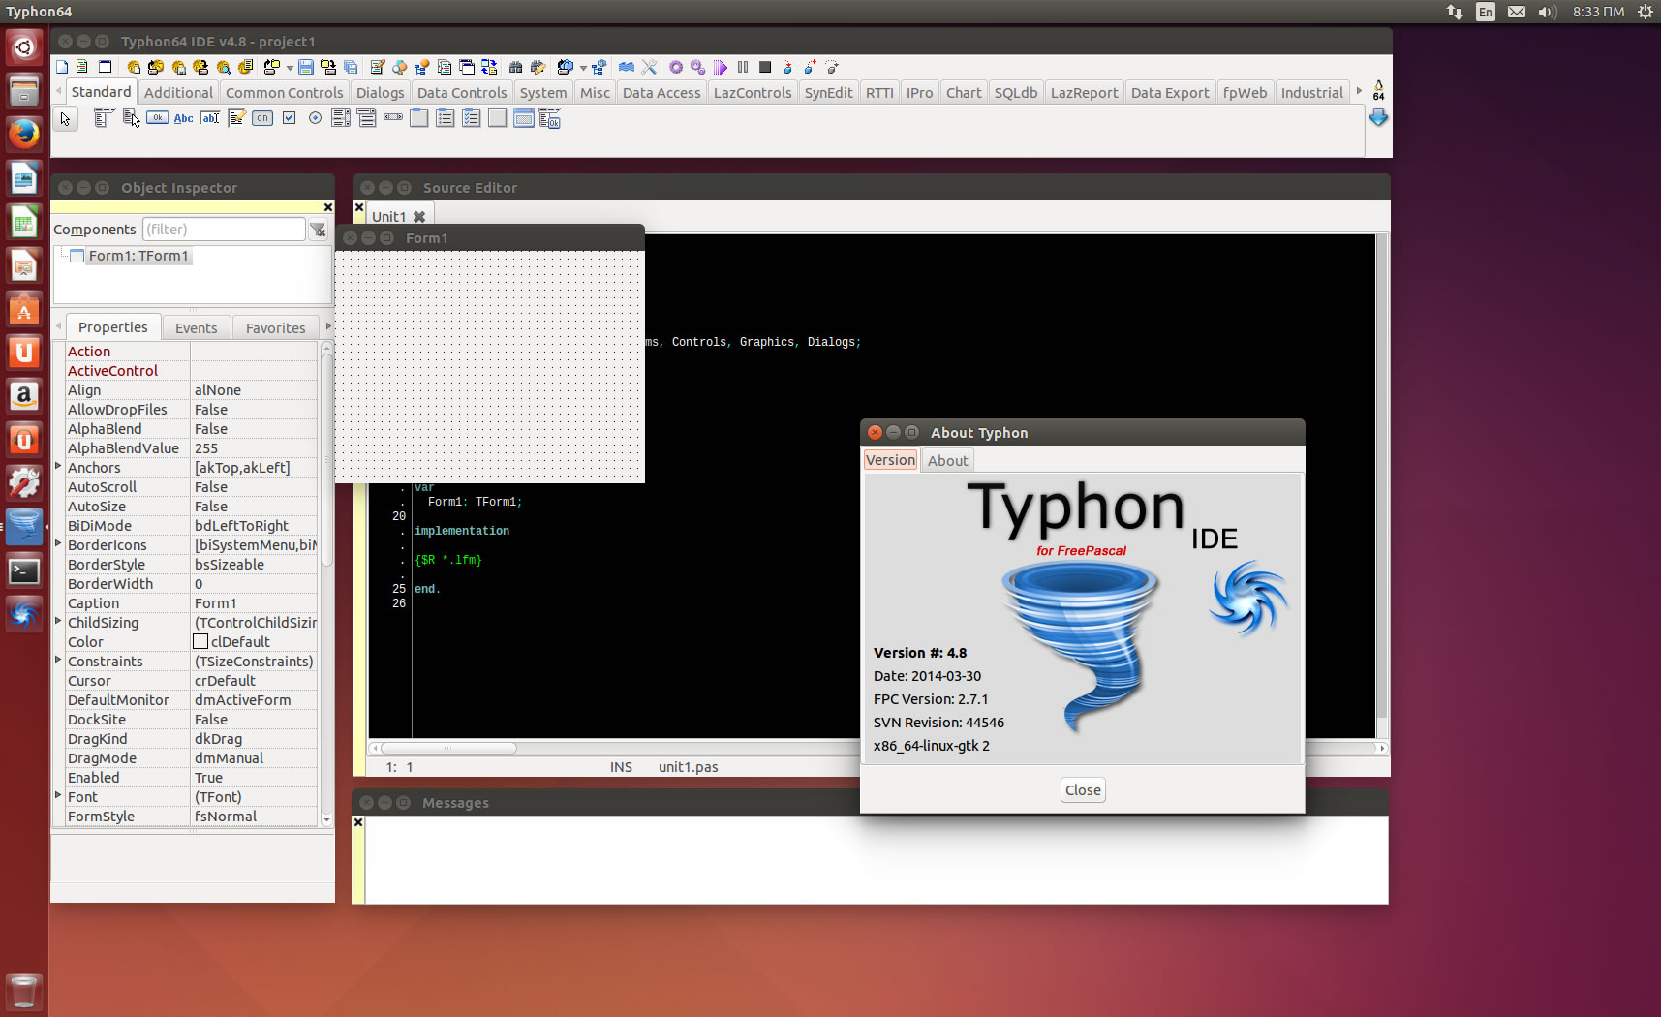Click the Stop square icon
1661x1017 pixels.
(765, 67)
